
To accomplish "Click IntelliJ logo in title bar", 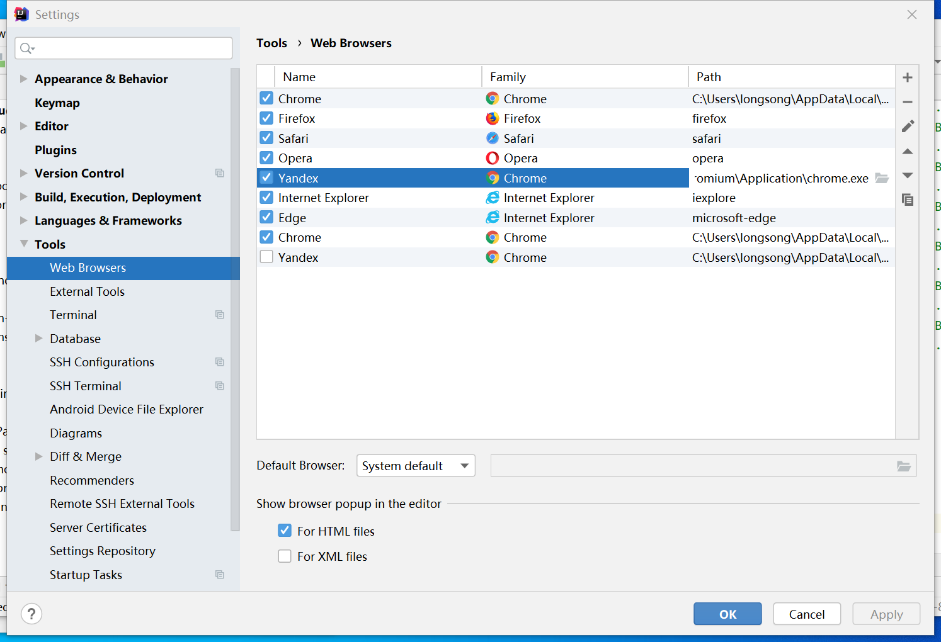I will [21, 14].
